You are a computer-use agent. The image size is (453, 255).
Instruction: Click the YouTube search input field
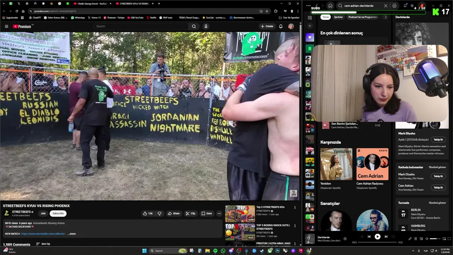pos(141,26)
